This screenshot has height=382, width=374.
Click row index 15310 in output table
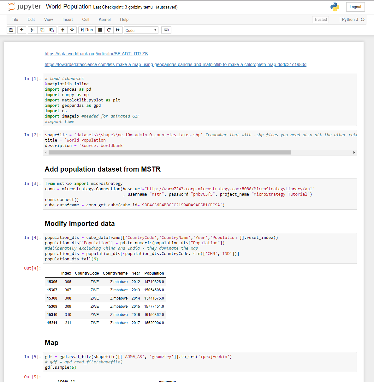52,315
